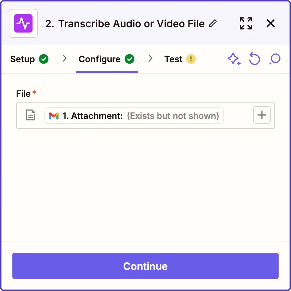
Task: Click the green check next to Setup
Action: (x=44, y=59)
